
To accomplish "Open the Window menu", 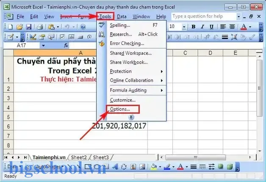I will (141, 17).
